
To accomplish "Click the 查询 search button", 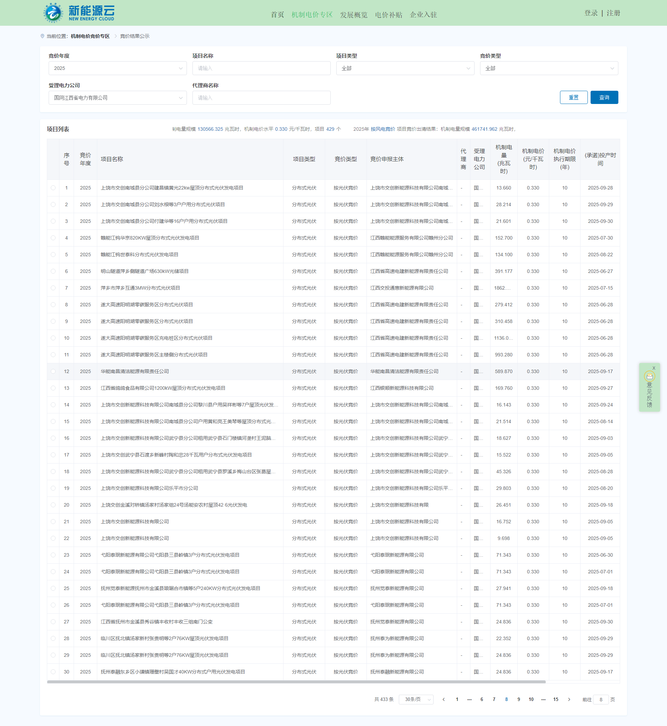I will [x=604, y=97].
